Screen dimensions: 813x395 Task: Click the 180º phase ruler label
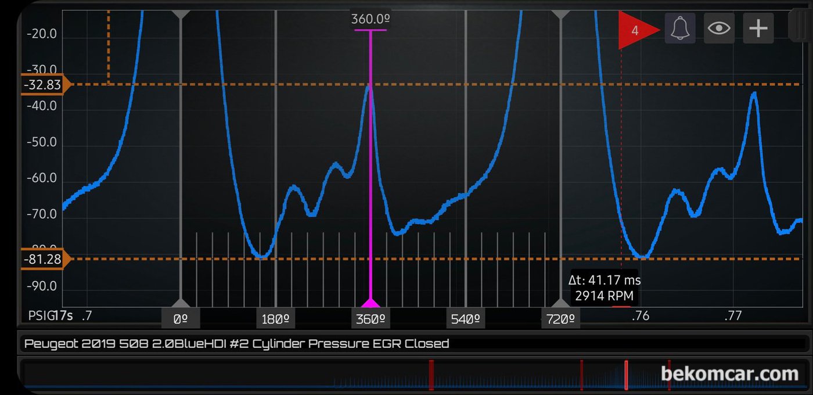tap(275, 319)
